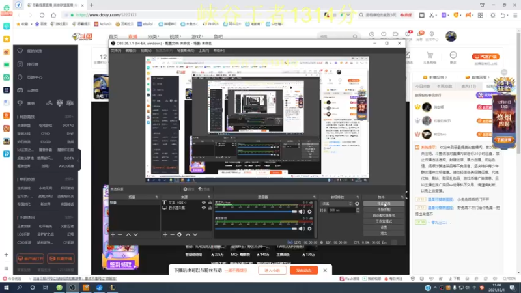Open the OBS Edit menu
521x293 pixels.
coord(131,51)
